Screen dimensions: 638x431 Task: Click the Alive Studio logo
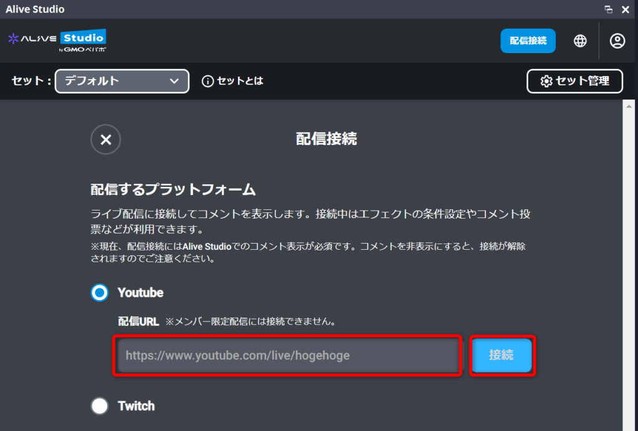(57, 40)
